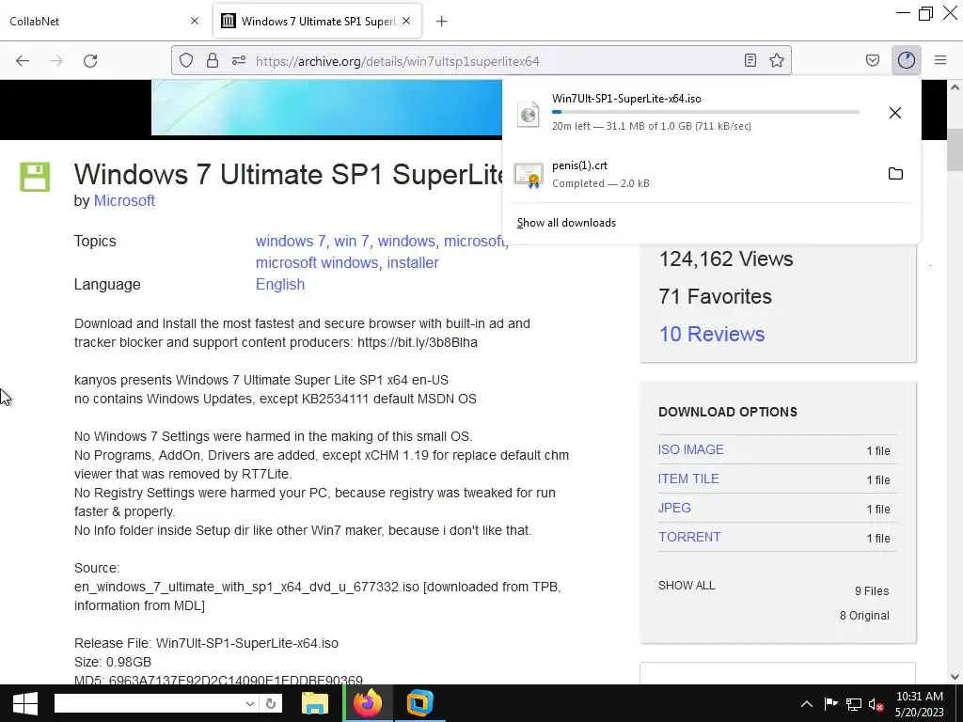963x722 pixels.
Task: Open the network tray icon
Action: tap(854, 704)
